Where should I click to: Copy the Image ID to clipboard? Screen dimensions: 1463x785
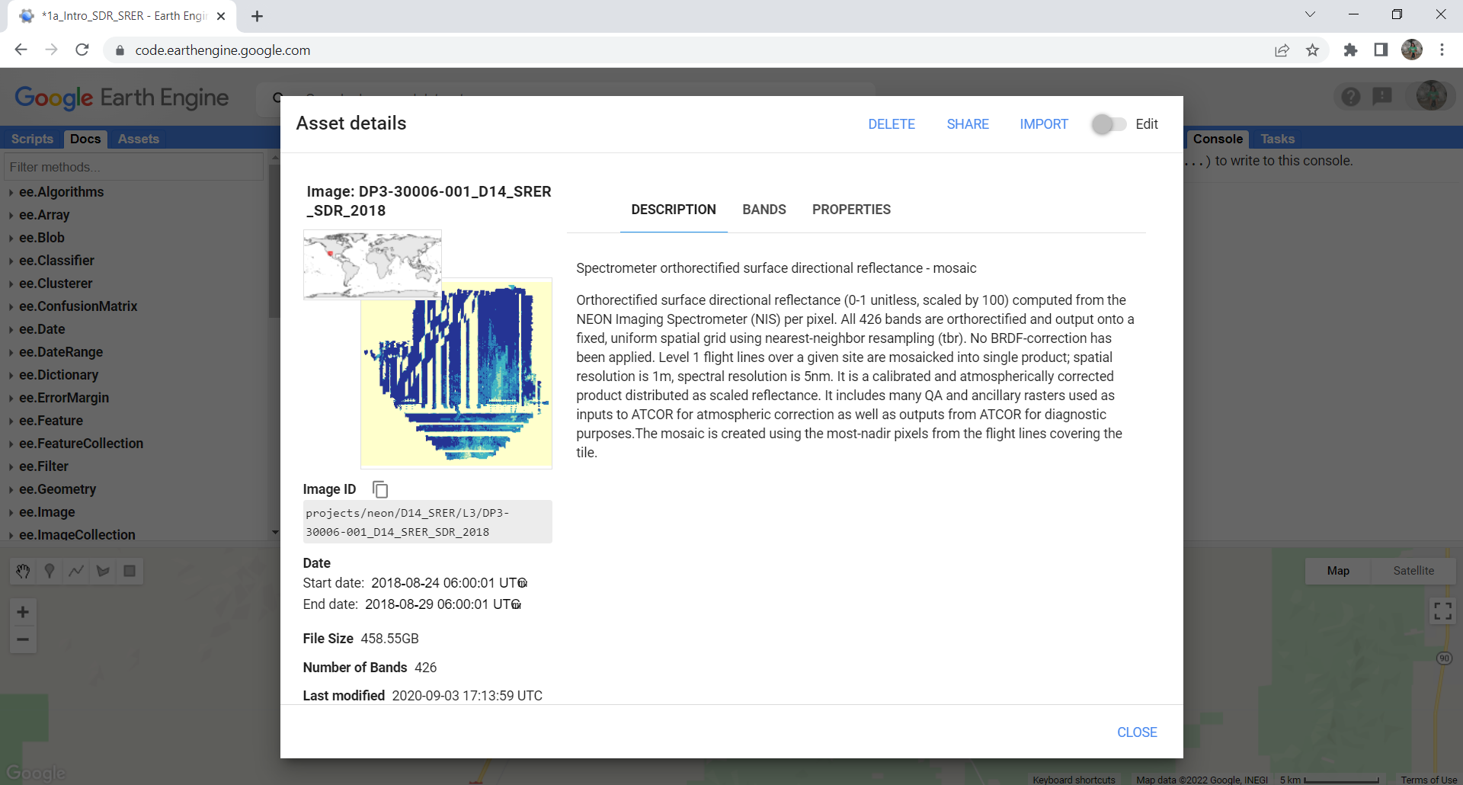coord(380,489)
